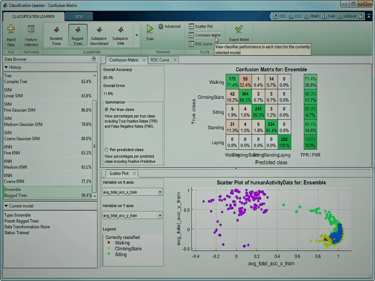Click the green Train icon
The height and width of the screenshot is (281, 375).
pyautogui.click(x=149, y=30)
